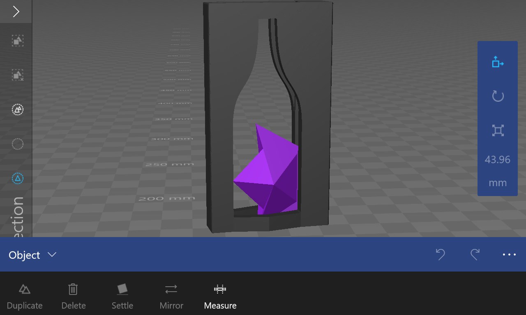Open the Duplicate command
The image size is (526, 315).
[x=24, y=294]
